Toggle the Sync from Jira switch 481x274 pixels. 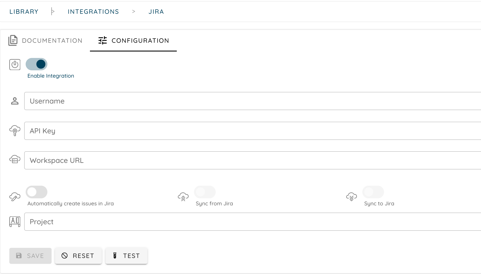205,192
